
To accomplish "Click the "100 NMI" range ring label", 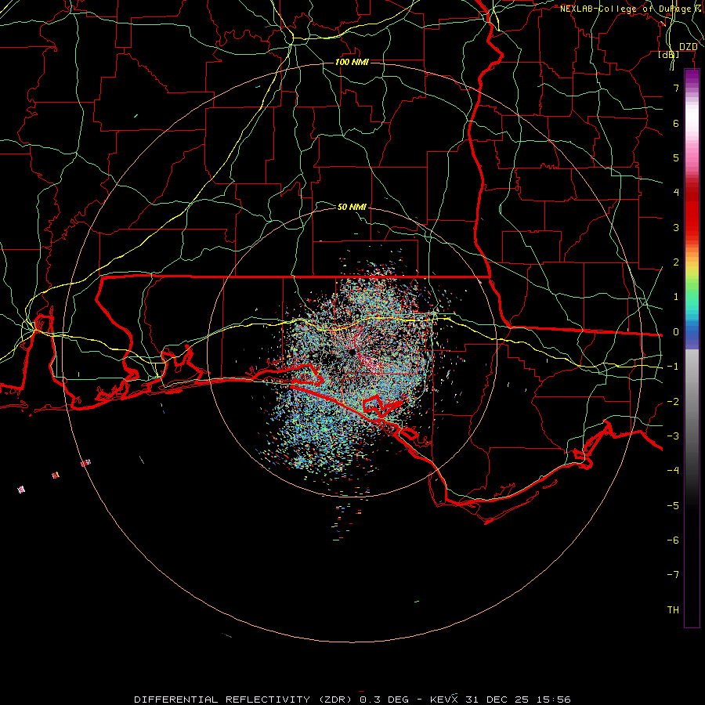I will [352, 62].
